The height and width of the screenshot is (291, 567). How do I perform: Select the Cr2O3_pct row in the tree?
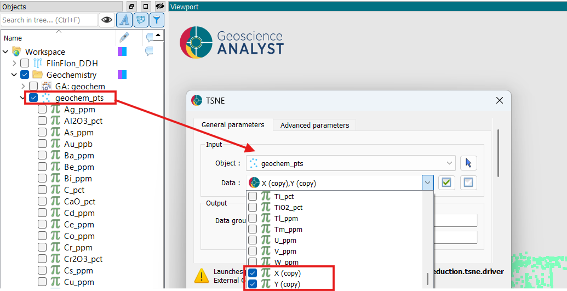[x=83, y=259]
